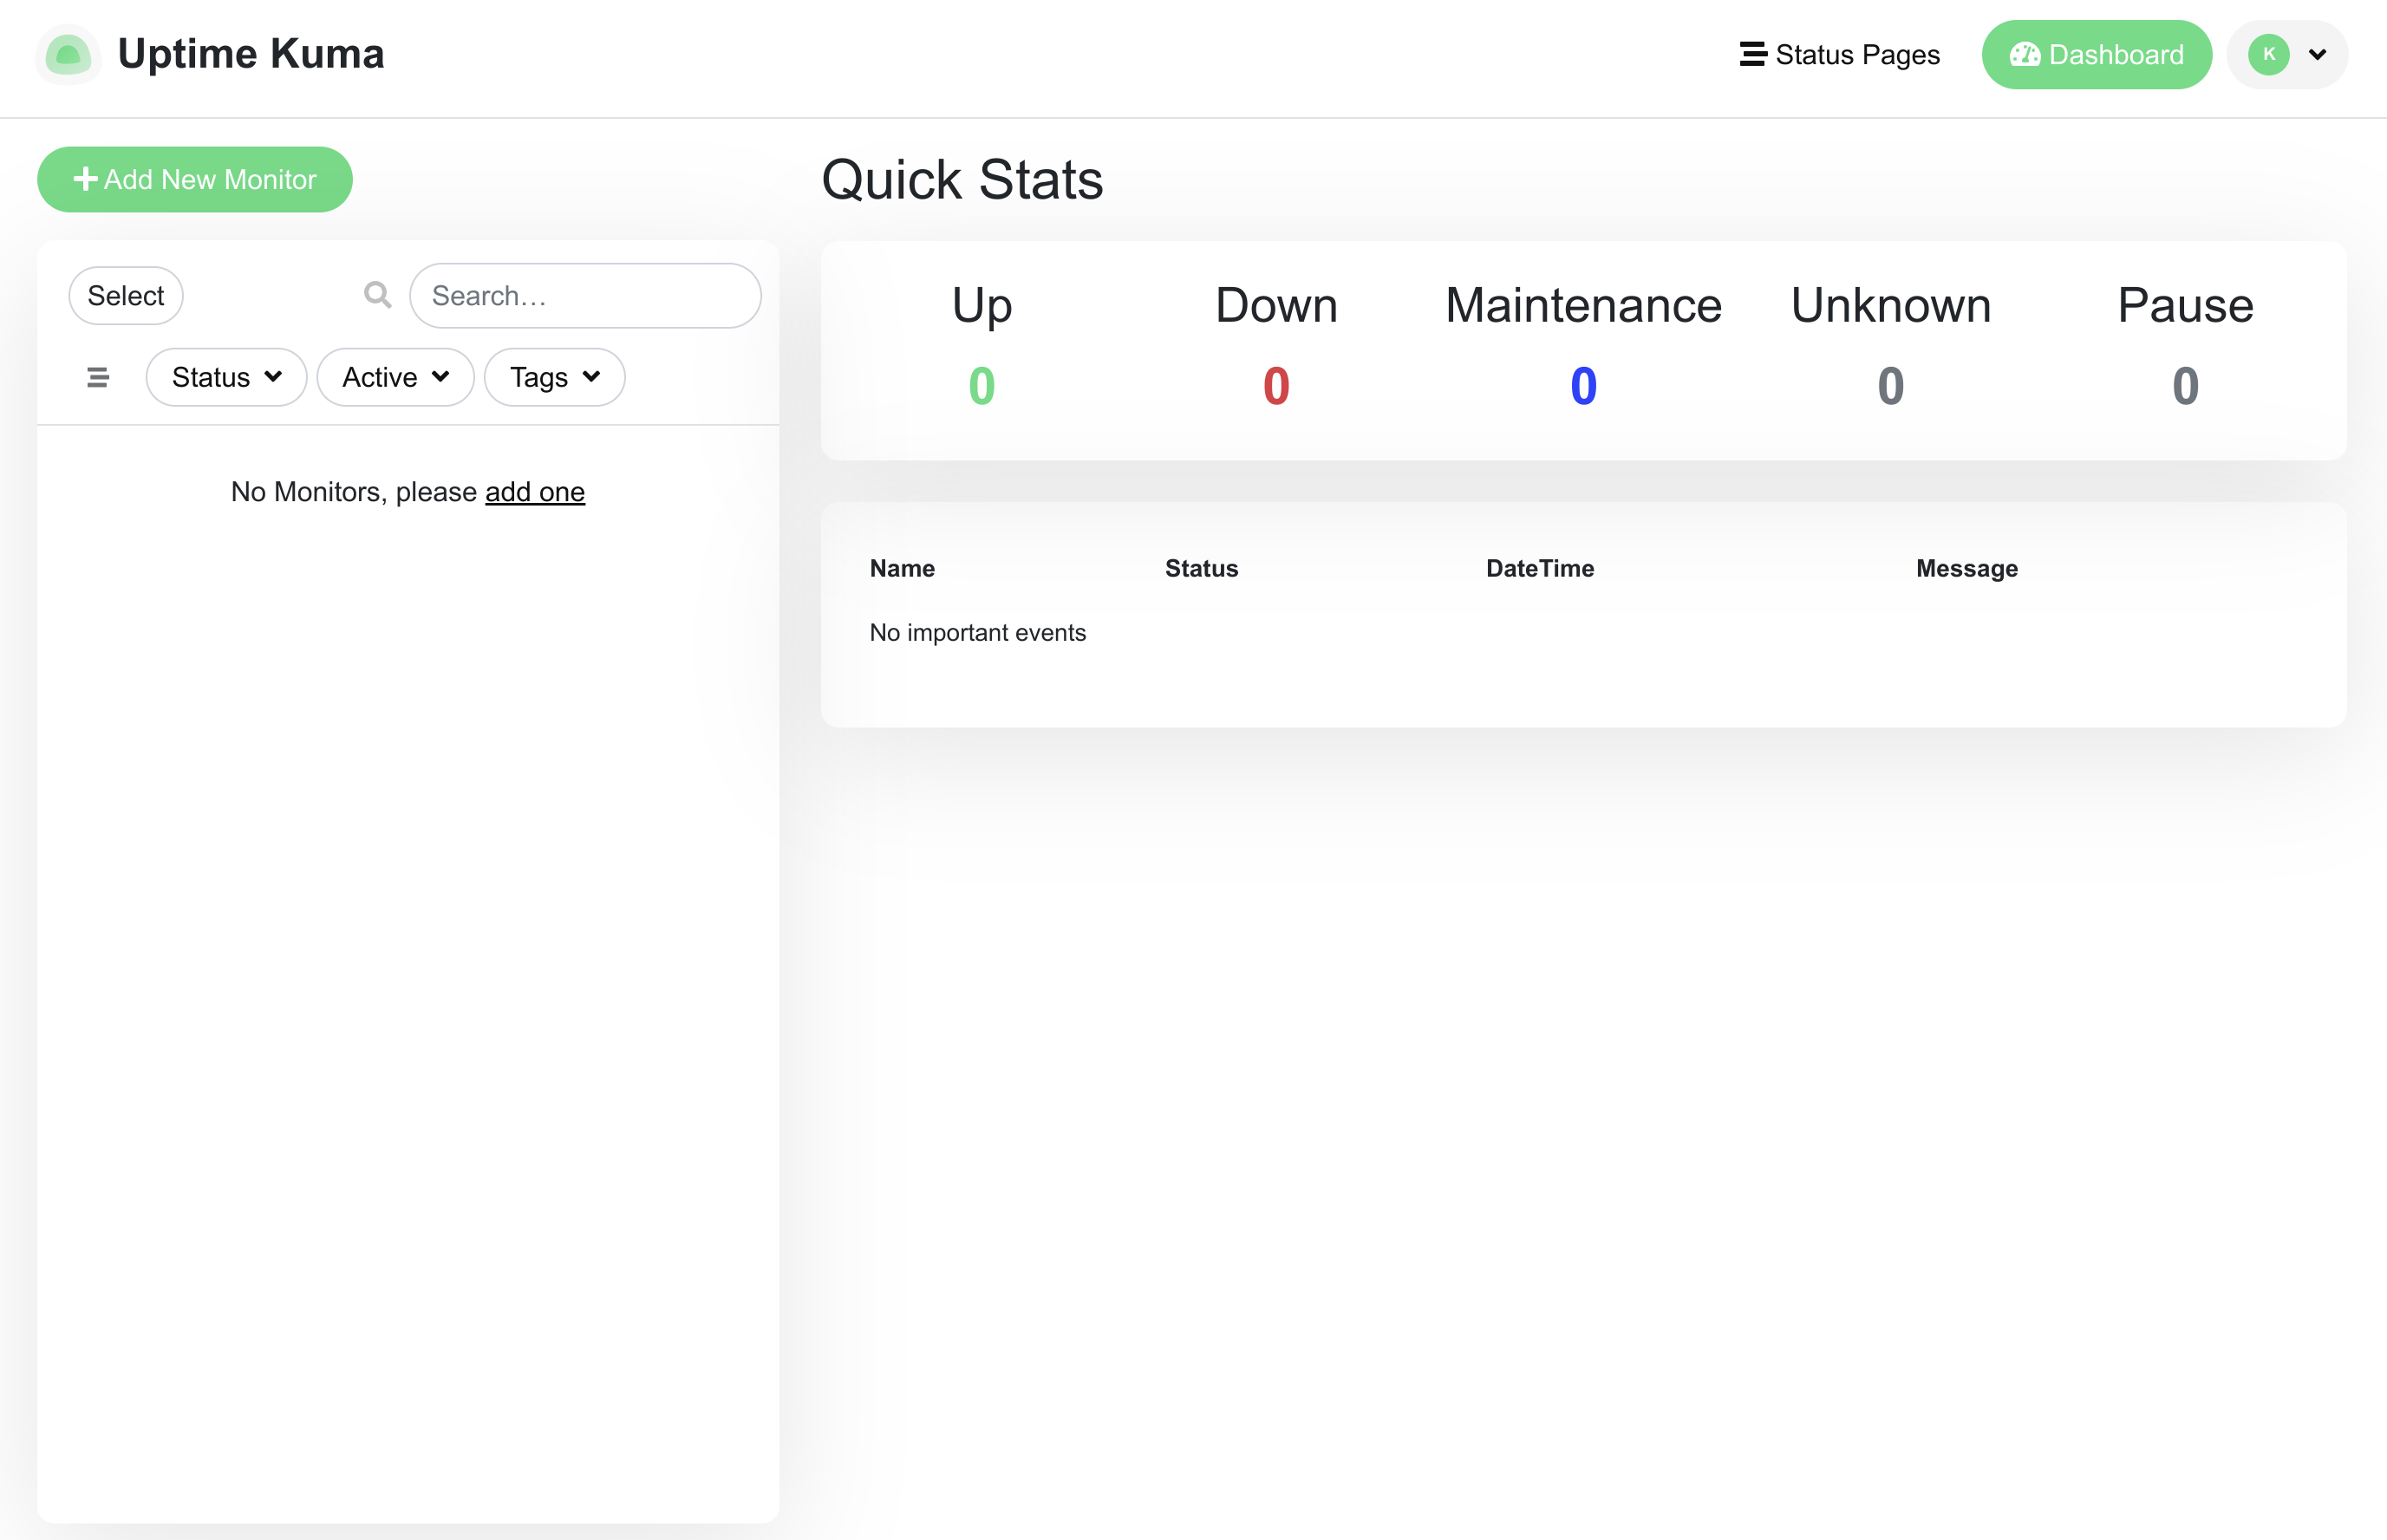
Task: Click the Status column header in events table
Action: [1201, 568]
